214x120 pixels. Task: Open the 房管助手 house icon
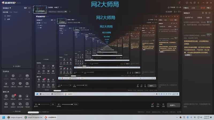(13, 104)
